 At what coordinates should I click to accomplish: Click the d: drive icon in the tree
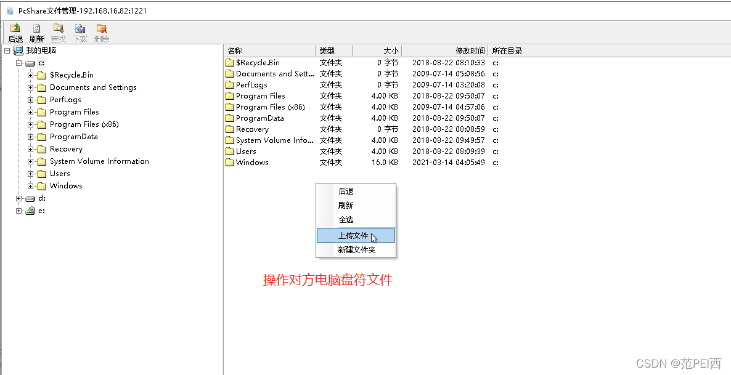tap(30, 198)
